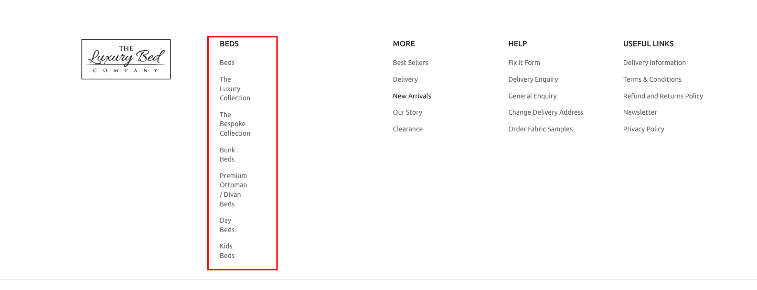Select the Delivery Enquiry link
Image resolution: width=757 pixels, height=290 pixels.
[x=533, y=79]
